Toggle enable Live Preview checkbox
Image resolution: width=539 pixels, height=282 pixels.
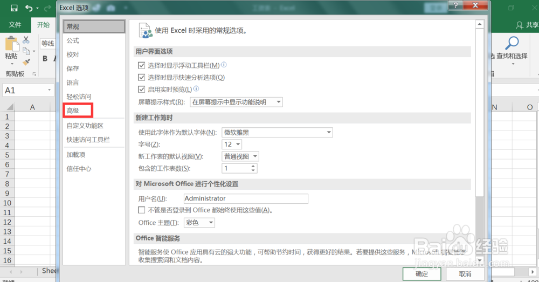click(141, 90)
